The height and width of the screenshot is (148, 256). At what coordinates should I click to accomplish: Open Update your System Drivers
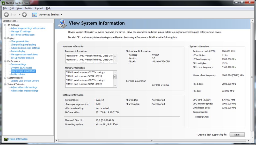25,81
